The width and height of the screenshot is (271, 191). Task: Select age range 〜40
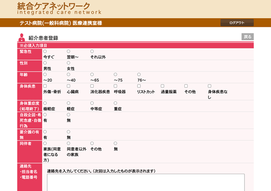(69, 74)
